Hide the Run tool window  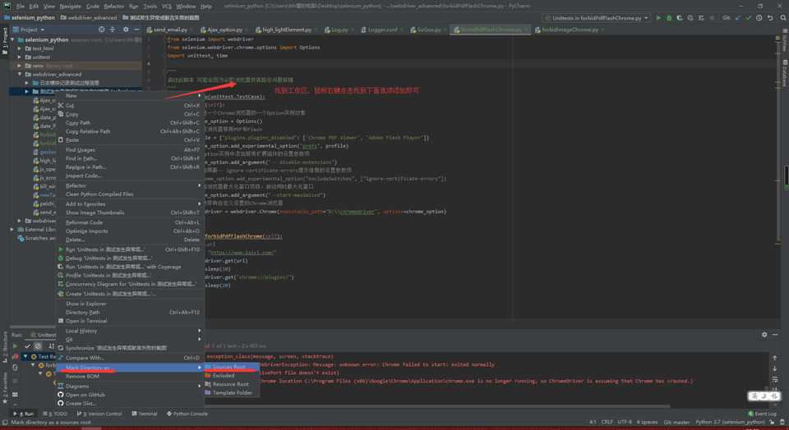coord(775,335)
